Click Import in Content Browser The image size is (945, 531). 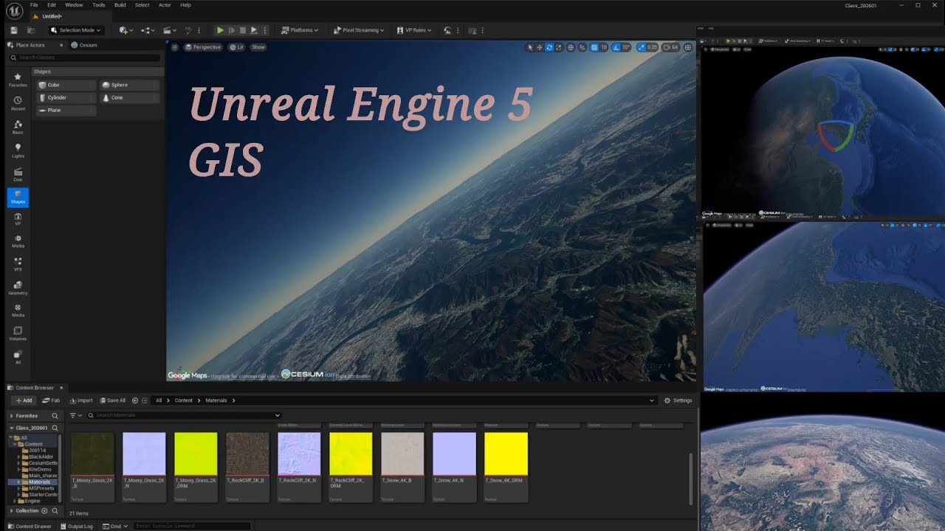[x=81, y=400]
